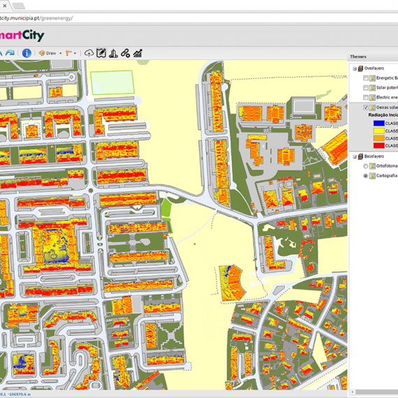Open the rising bar chart icon
This screenshot has width=398, height=398.
(x=138, y=53)
